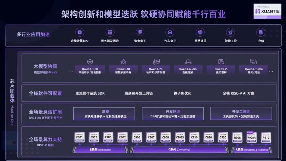The image size is (286, 161).
Task: Click the 边缘计算和AI chip icon
Action: (x=79, y=32)
